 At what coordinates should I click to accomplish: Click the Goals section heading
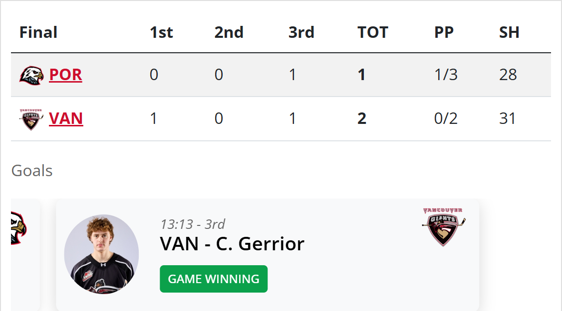point(32,171)
